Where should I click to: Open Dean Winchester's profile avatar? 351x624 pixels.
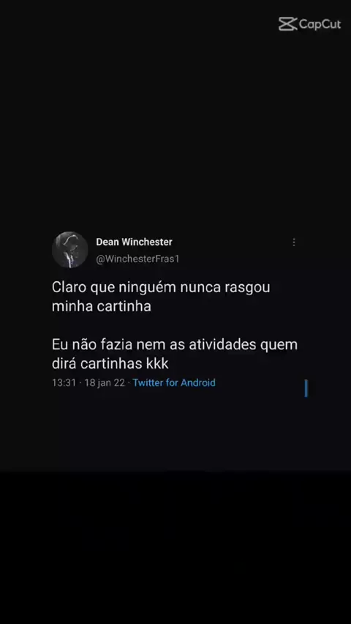point(70,250)
